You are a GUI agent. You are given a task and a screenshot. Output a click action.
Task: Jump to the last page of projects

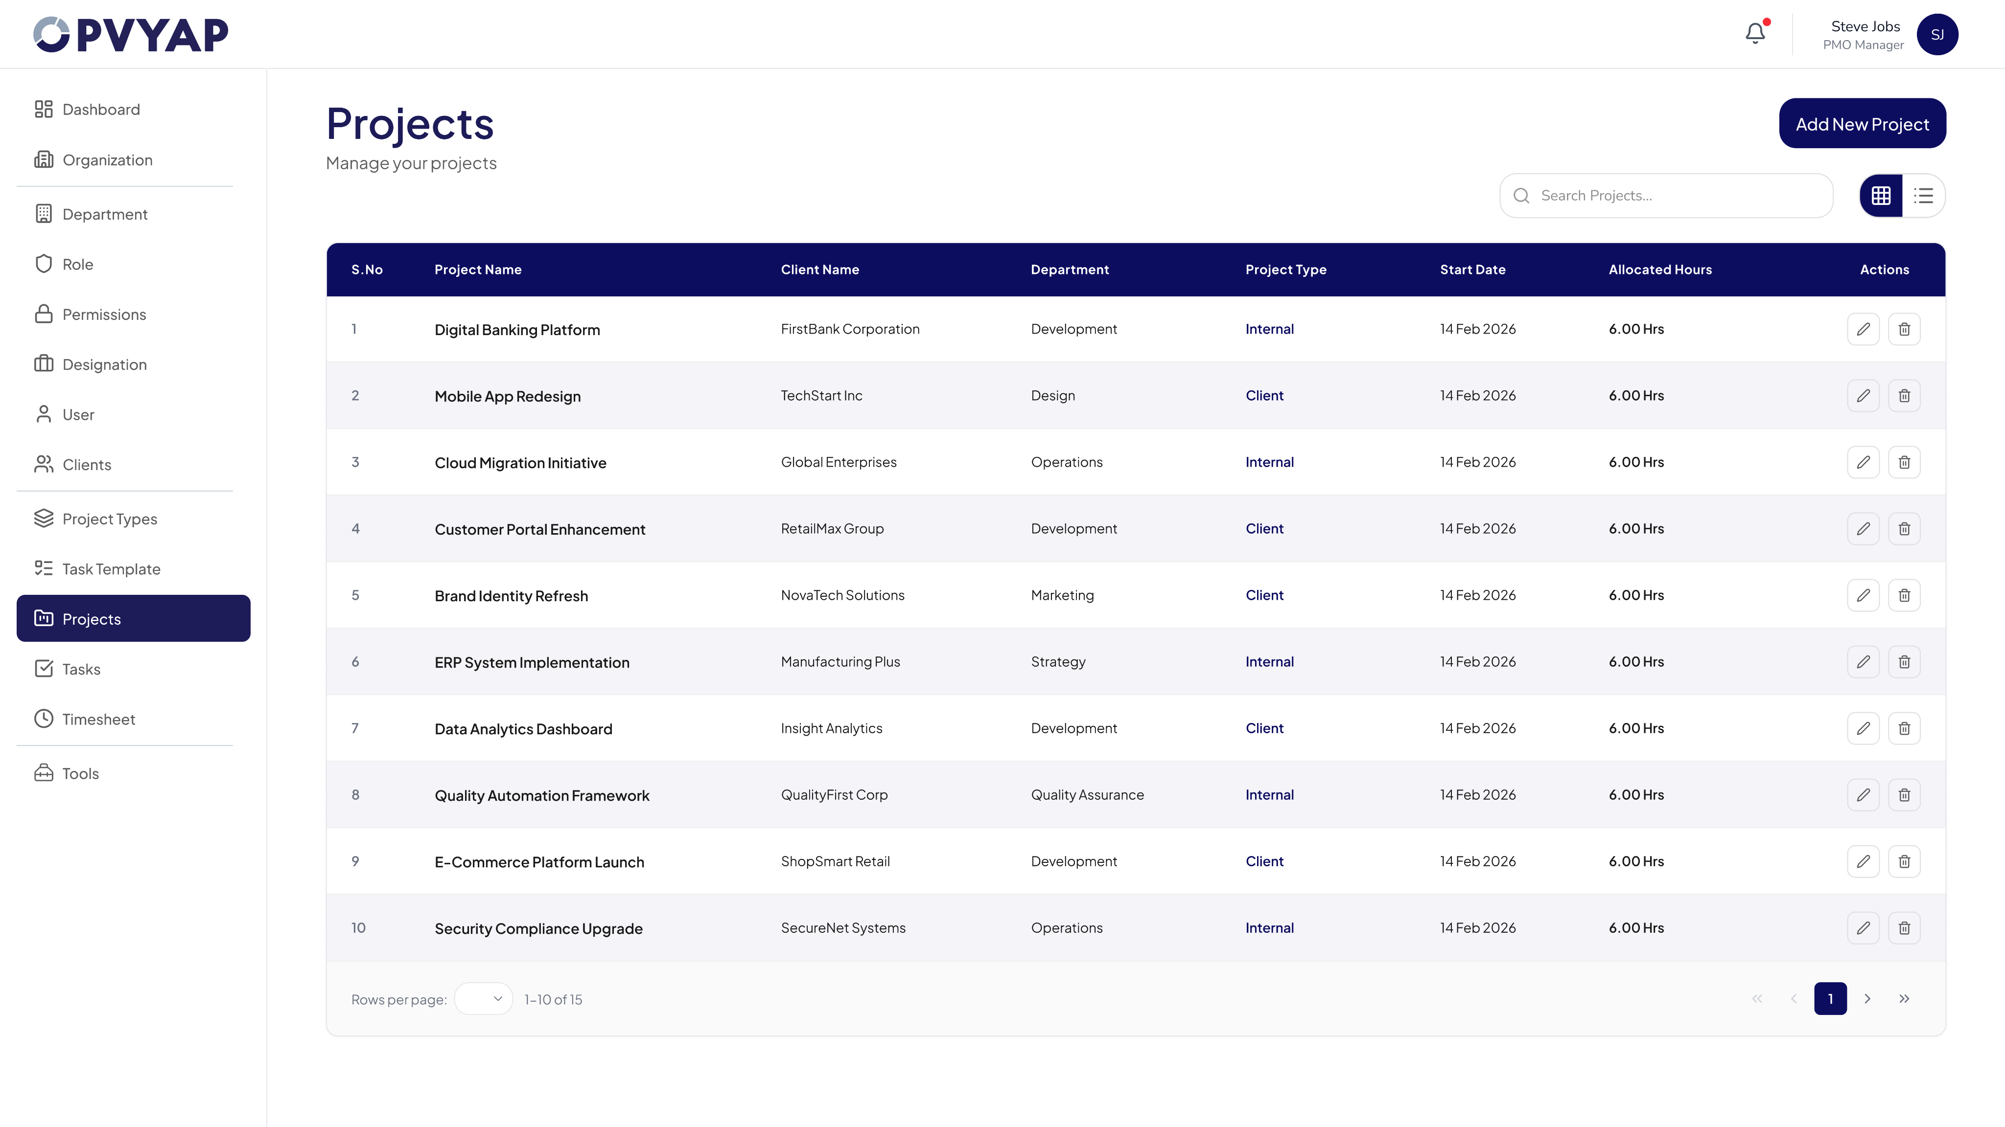click(x=1904, y=999)
